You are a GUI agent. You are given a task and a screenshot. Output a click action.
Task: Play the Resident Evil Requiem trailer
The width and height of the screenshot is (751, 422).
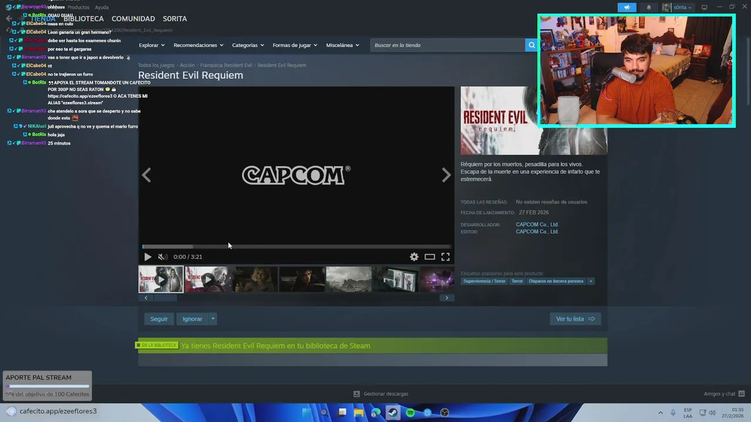(147, 257)
